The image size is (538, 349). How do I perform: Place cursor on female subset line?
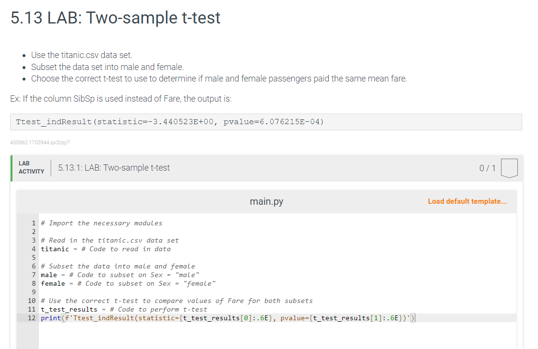click(128, 284)
